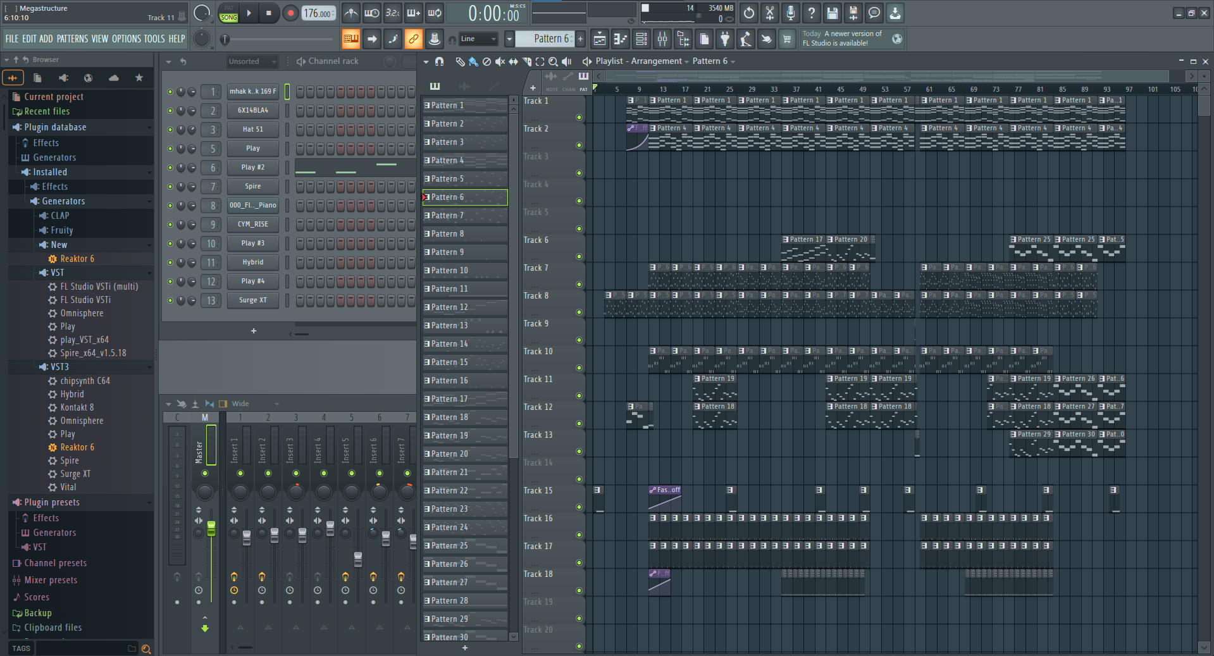Image resolution: width=1214 pixels, height=656 pixels.
Task: Toggle the Playlist snap magnet icon
Action: (439, 61)
